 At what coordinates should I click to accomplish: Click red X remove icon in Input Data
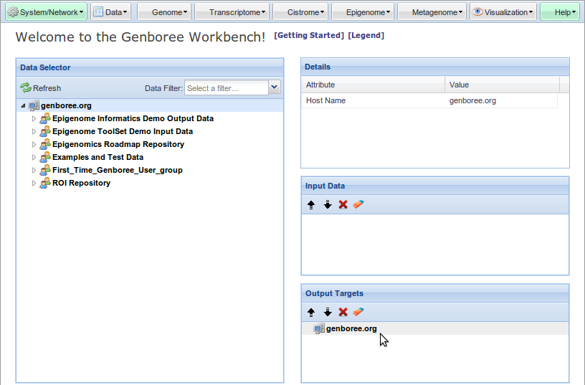click(x=343, y=205)
